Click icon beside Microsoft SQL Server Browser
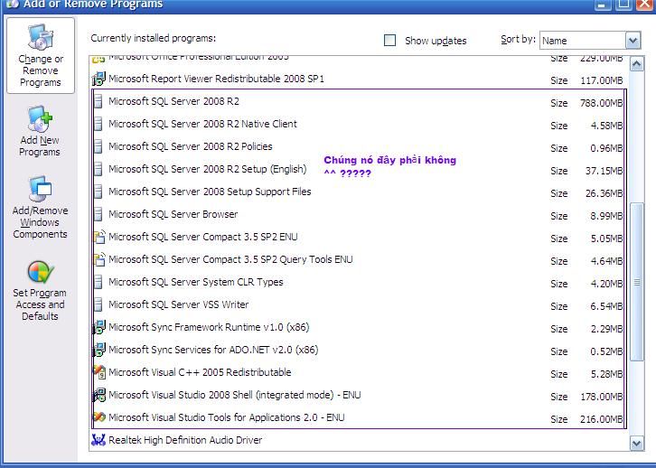The width and height of the screenshot is (656, 468). [98, 214]
